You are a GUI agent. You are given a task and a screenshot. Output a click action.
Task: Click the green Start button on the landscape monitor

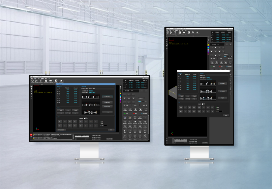[x=126, y=114]
